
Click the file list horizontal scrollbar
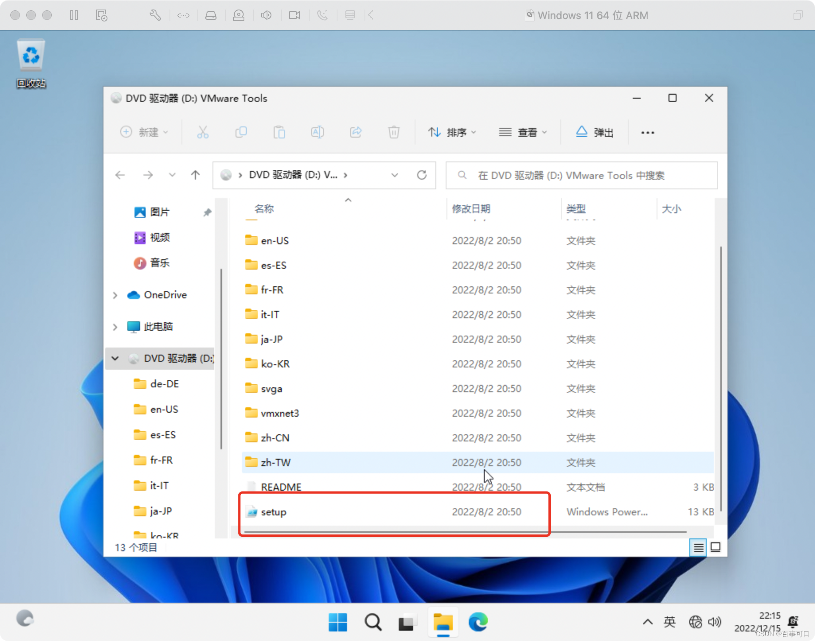pos(465,532)
